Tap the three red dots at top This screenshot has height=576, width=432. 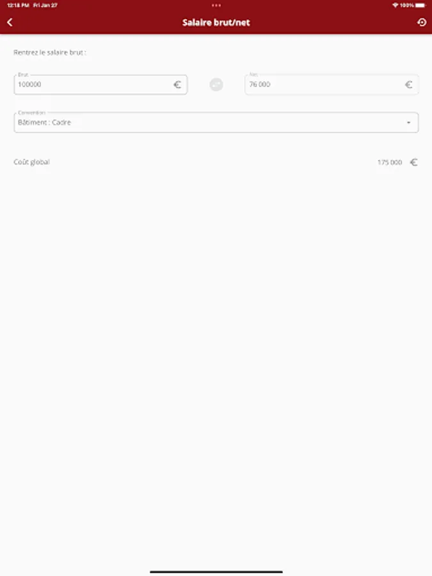[216, 5]
